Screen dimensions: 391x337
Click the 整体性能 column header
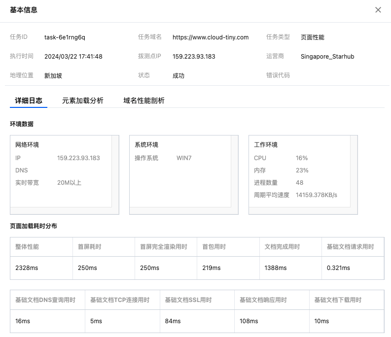[x=27, y=247]
